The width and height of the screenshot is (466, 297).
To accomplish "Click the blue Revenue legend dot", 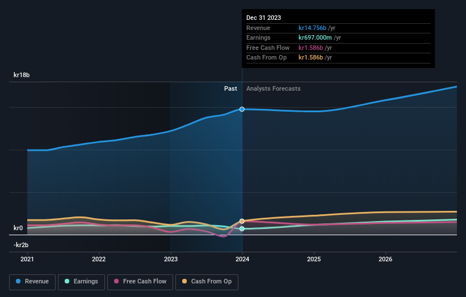I will pyautogui.click(x=18, y=281).
